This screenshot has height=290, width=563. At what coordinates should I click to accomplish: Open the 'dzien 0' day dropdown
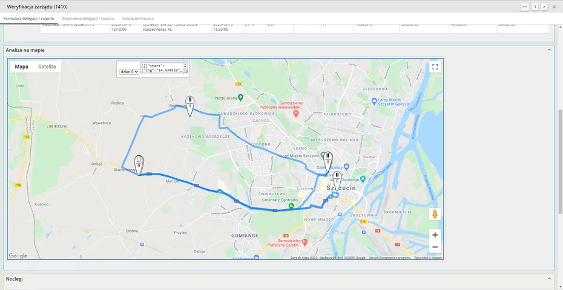coord(129,72)
